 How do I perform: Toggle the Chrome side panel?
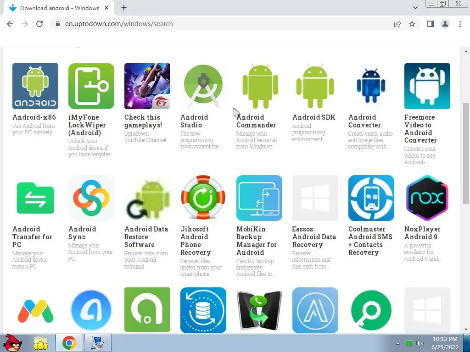tap(431, 24)
